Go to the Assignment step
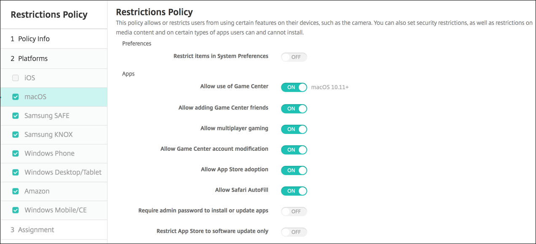The width and height of the screenshot is (536, 244). pyautogui.click(x=32, y=230)
